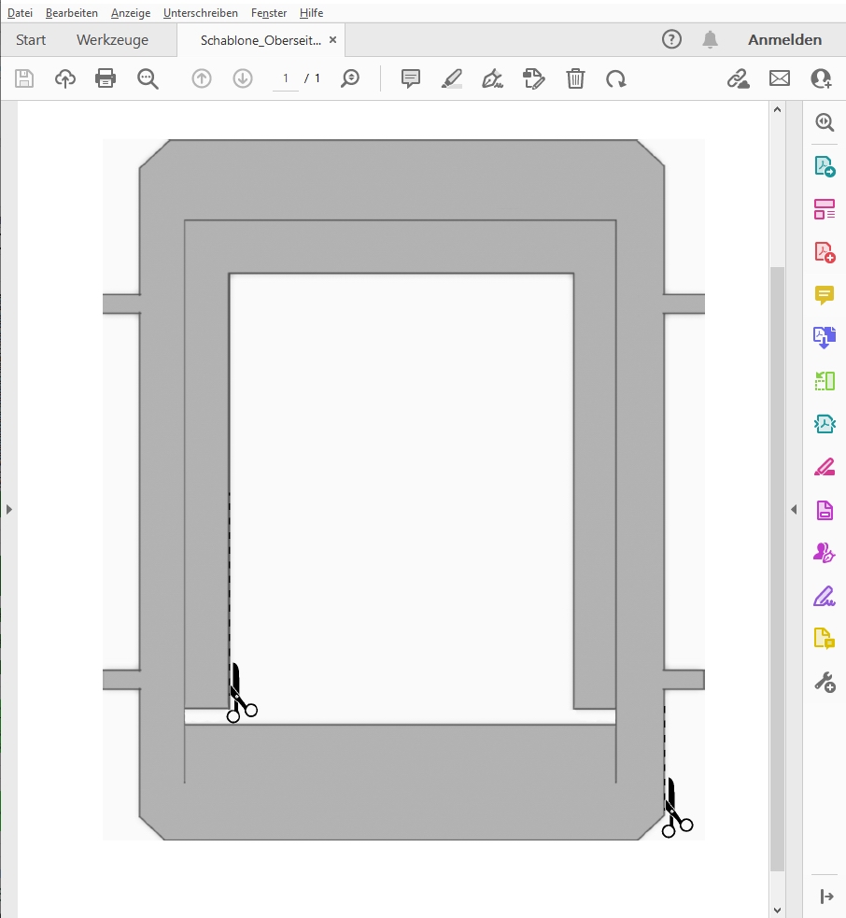Open the search text magnifier tool

tap(148, 78)
